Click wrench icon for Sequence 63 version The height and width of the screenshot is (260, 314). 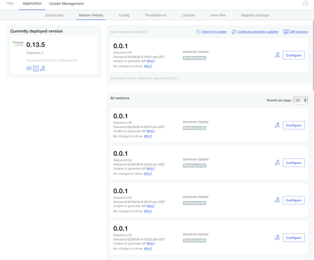[277, 200]
